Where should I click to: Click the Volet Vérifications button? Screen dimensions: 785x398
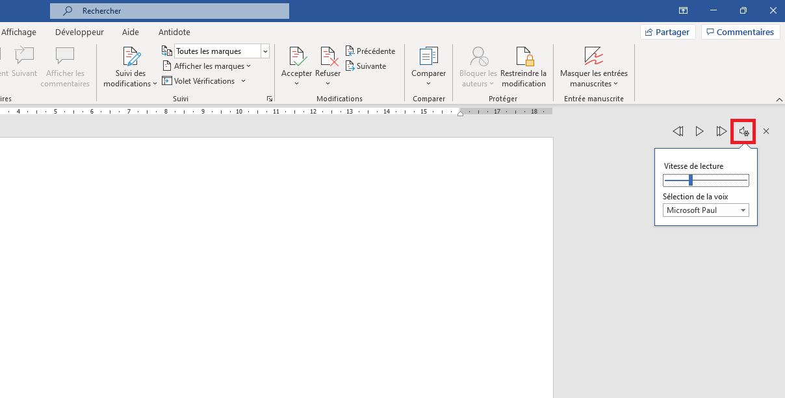(x=198, y=81)
